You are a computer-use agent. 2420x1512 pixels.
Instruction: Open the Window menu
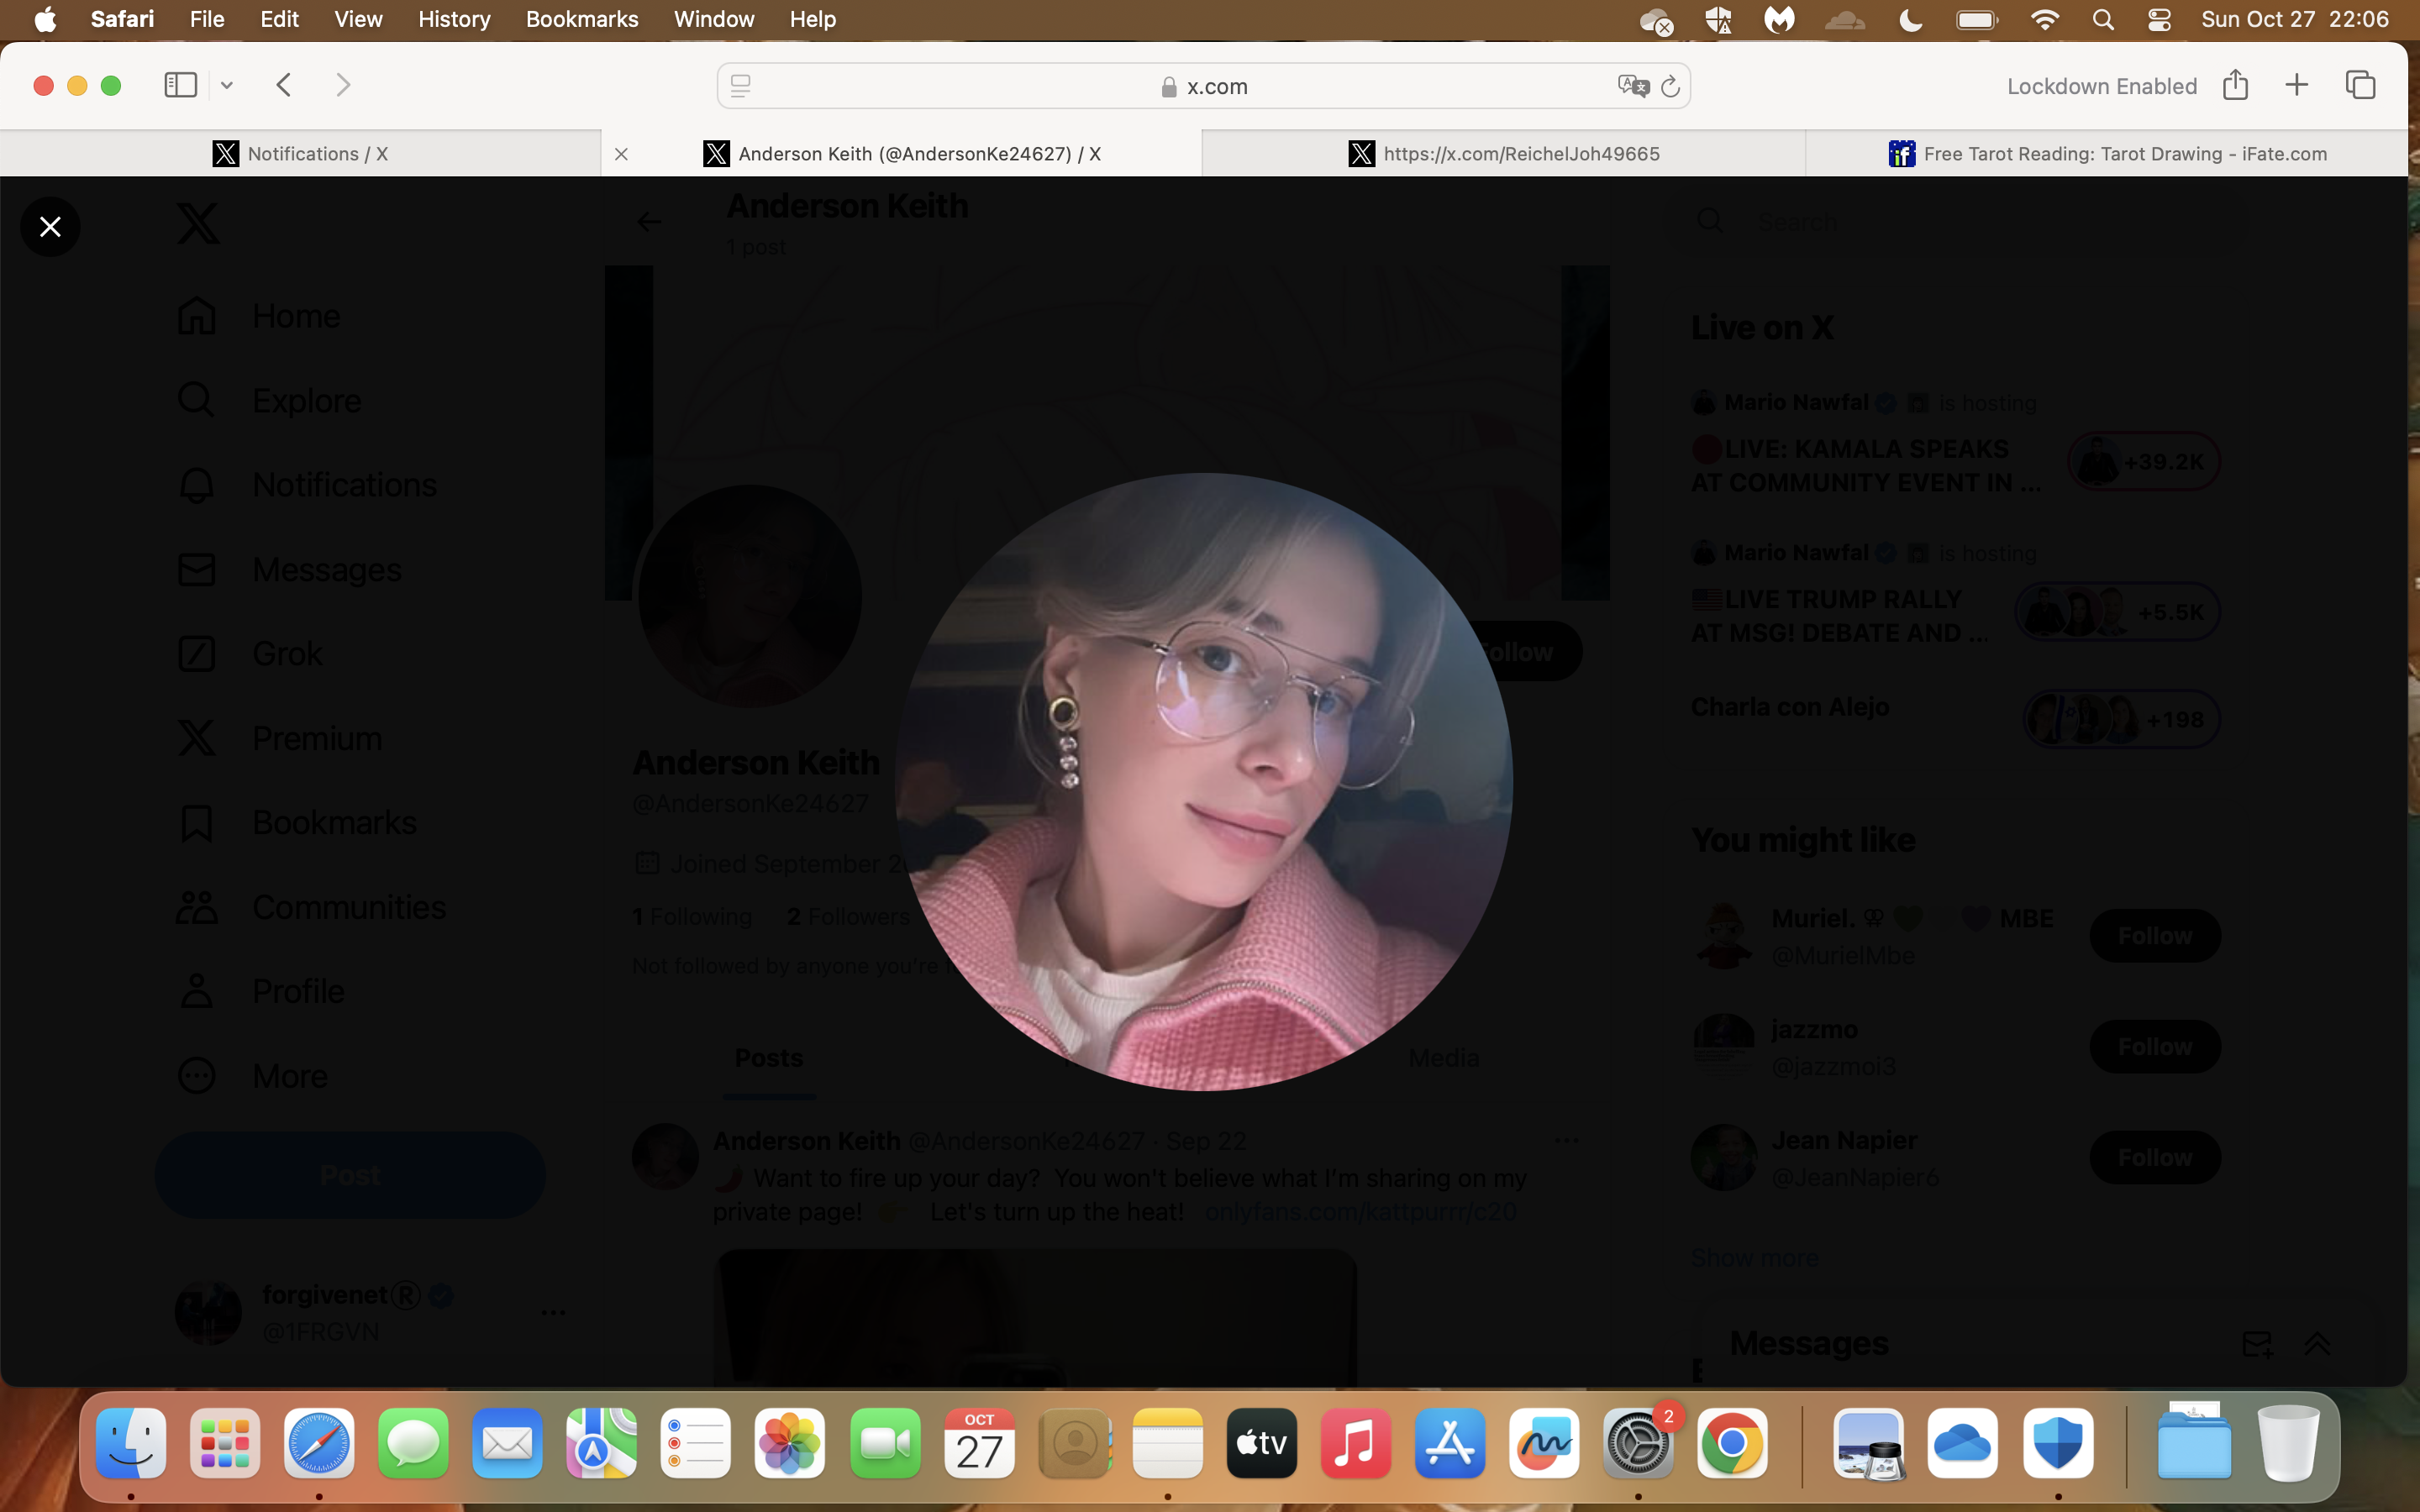[x=714, y=19]
